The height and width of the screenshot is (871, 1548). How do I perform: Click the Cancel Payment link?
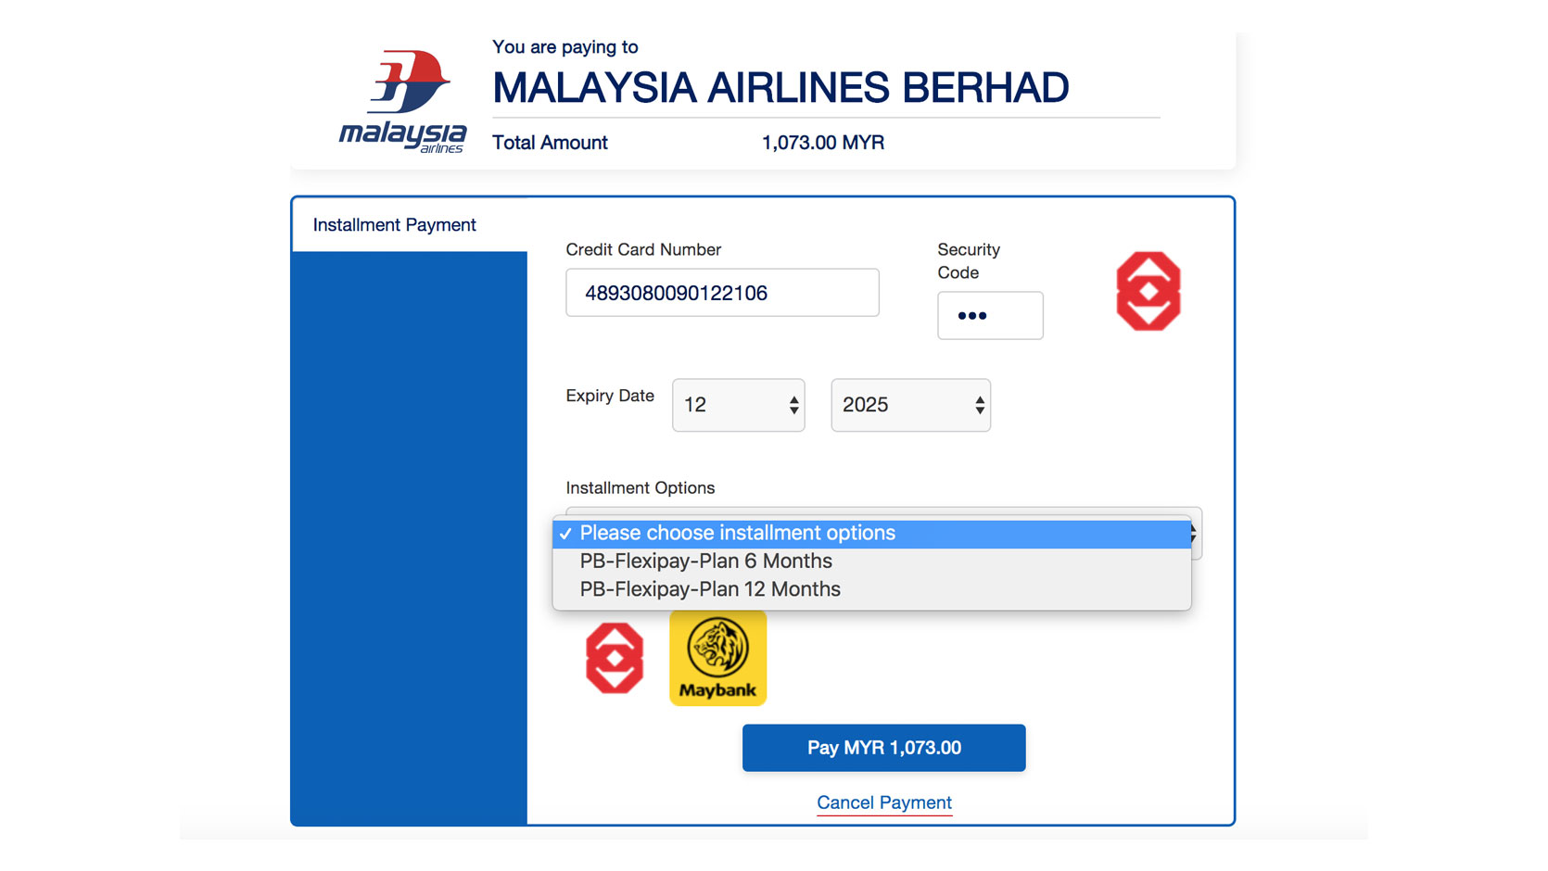[x=884, y=802]
